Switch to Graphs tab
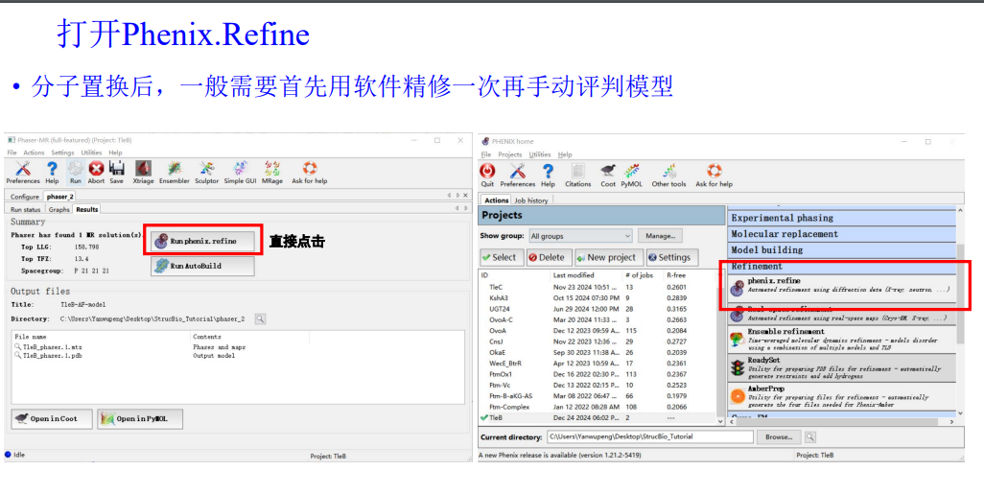984x494 pixels. pyautogui.click(x=59, y=210)
